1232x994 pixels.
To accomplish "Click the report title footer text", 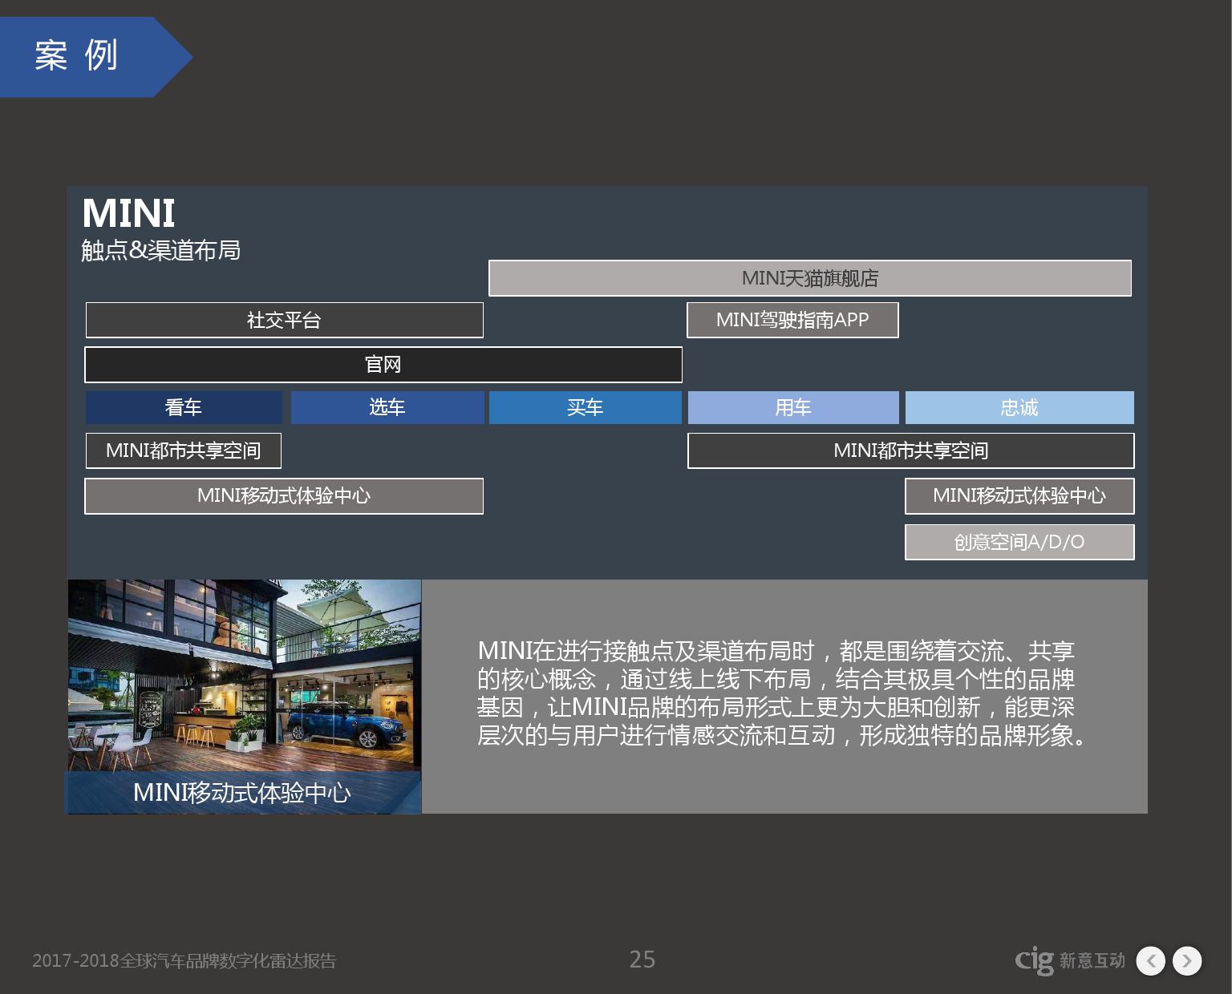I will (x=184, y=960).
